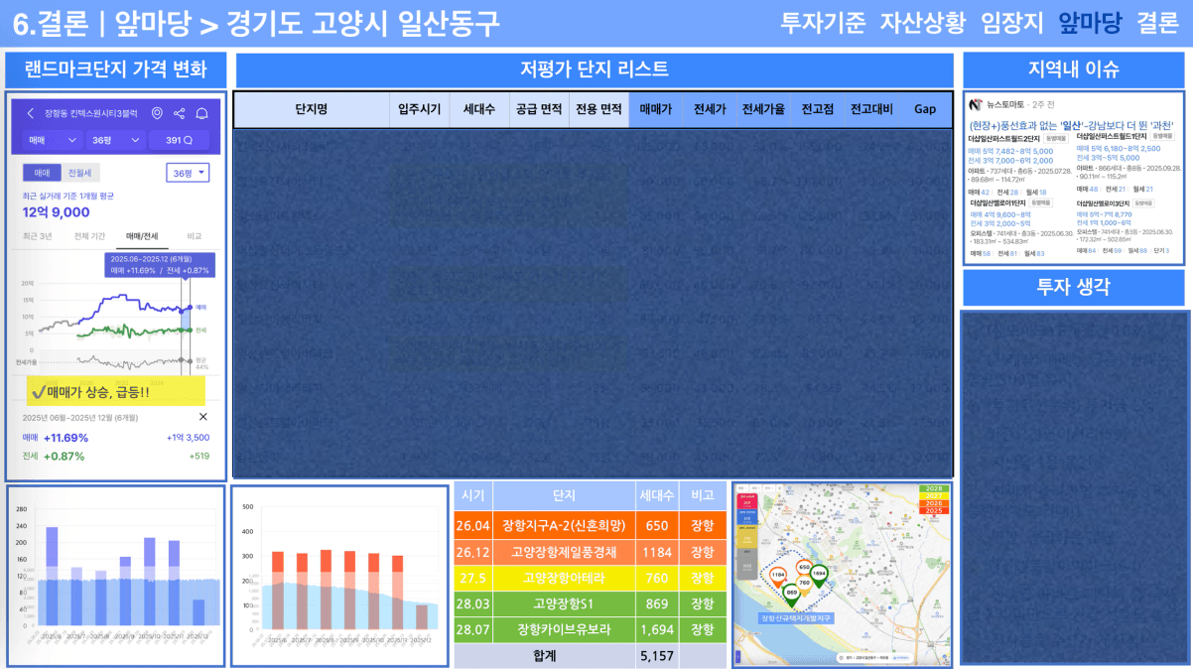Click the 391 search magnifier button

point(179,141)
